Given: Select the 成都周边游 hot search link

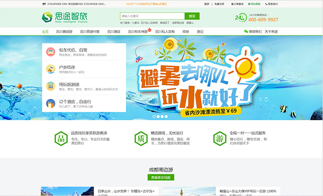Looking at the screenshot, I should (178, 23).
